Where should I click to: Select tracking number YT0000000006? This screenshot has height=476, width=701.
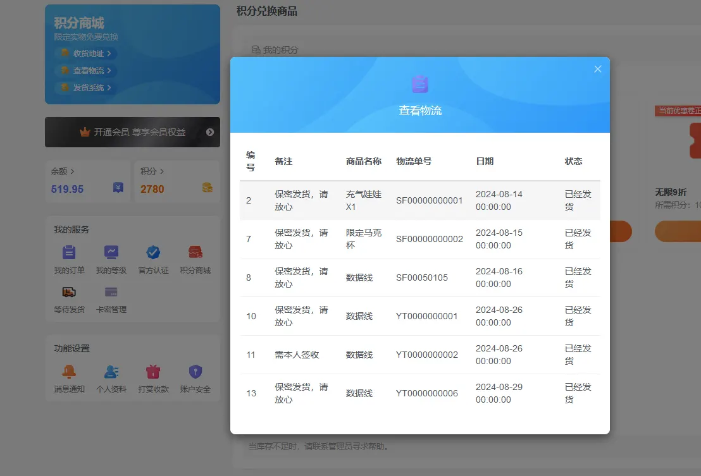427,393
